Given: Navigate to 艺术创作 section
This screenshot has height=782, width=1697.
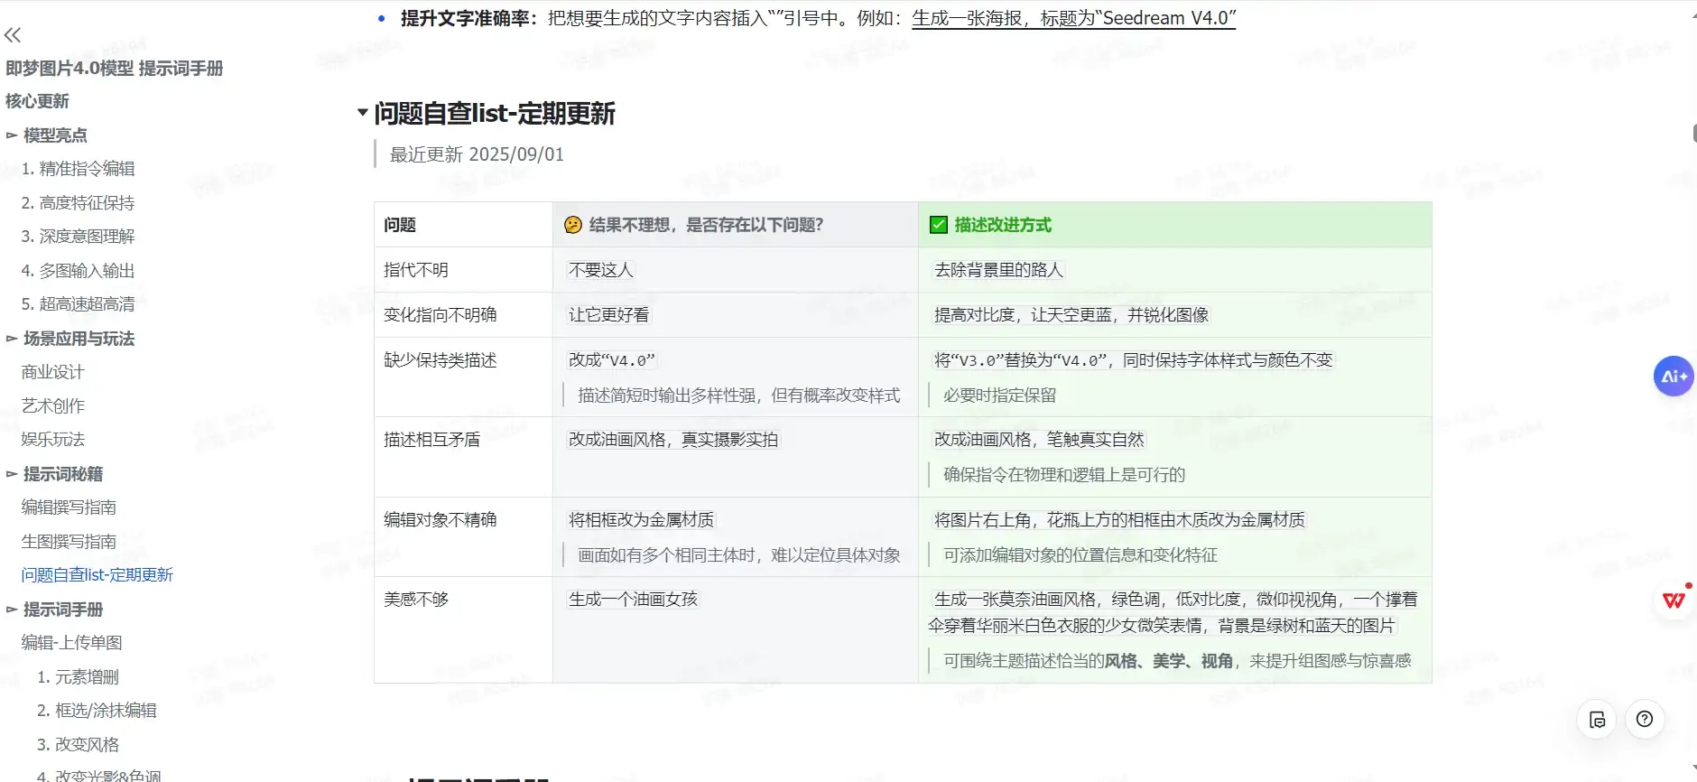Looking at the screenshot, I should [53, 406].
